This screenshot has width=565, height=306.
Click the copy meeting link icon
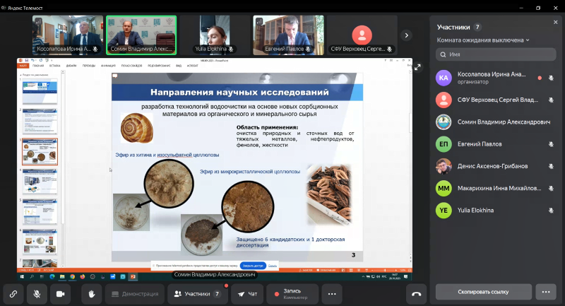point(13,293)
